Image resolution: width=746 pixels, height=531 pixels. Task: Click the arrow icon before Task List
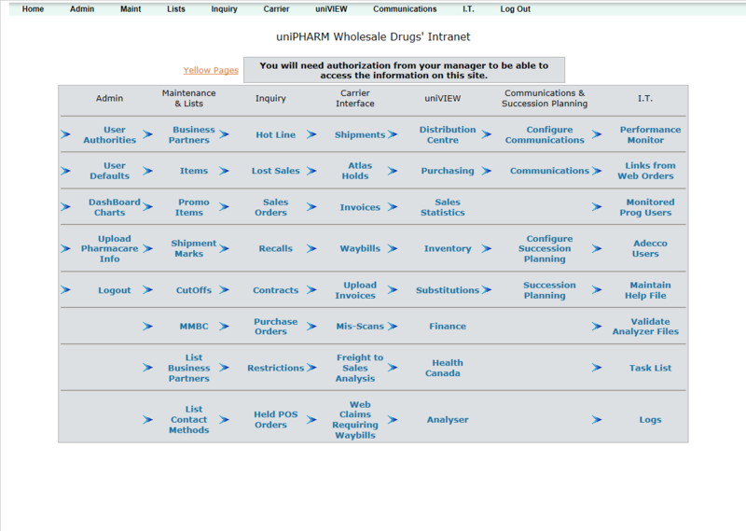pos(597,368)
